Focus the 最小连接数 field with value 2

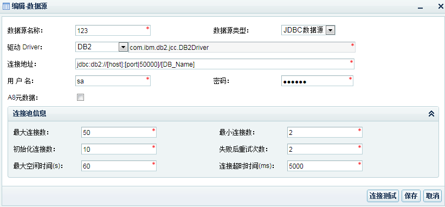325,132
